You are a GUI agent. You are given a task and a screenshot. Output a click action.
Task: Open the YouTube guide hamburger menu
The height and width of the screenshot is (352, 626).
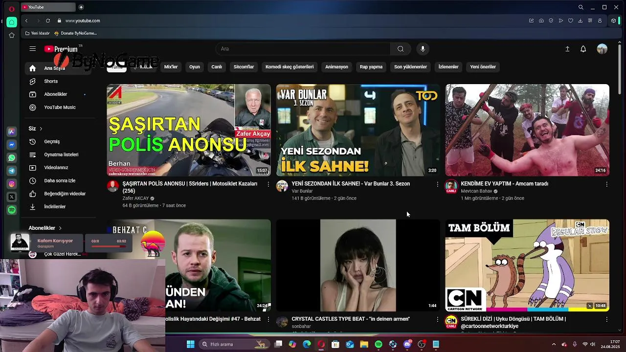[32, 49]
